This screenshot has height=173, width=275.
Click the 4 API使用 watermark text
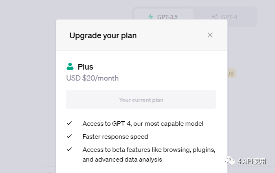click(x=252, y=161)
